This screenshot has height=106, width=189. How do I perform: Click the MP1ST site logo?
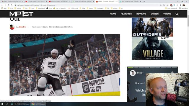[x=21, y=14]
